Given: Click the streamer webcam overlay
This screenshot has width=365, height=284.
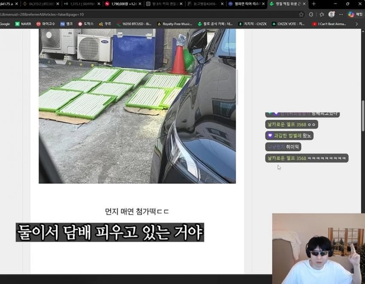Looking at the screenshot, I should [x=319, y=248].
